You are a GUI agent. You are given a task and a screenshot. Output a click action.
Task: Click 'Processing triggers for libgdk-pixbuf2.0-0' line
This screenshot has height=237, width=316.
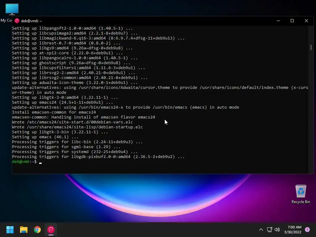point(98,157)
